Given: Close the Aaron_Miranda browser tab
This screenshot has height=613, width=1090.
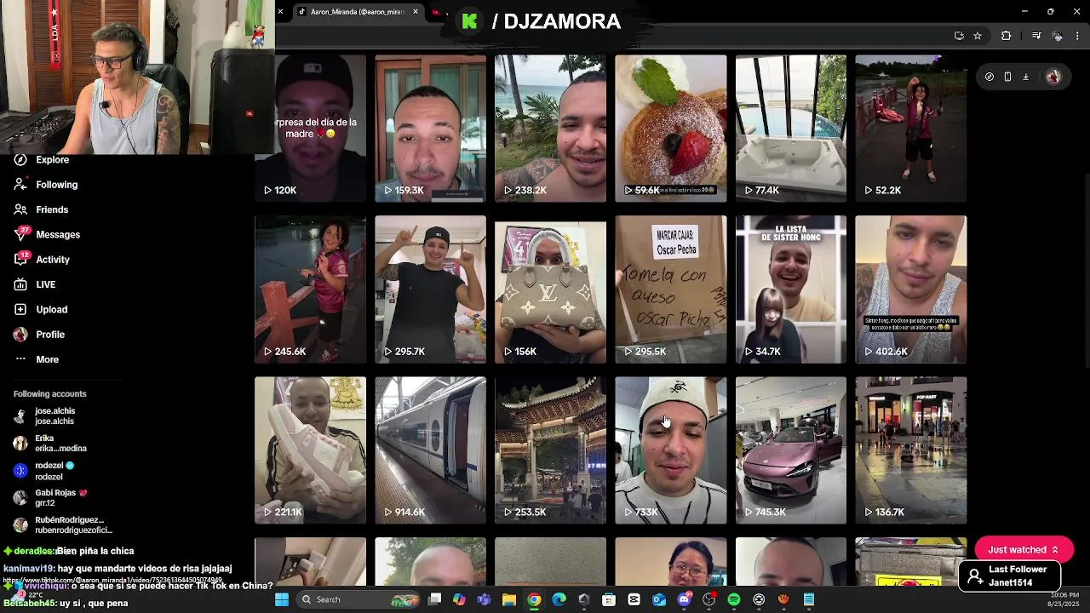Looking at the screenshot, I should point(416,12).
